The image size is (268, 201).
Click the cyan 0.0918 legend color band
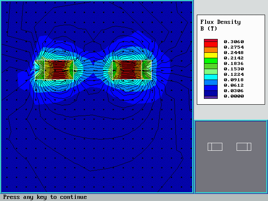click(211, 77)
